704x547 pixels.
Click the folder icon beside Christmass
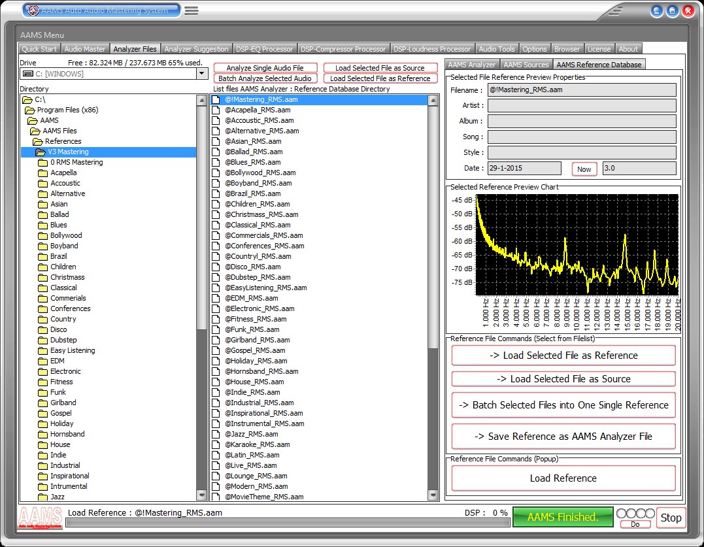click(42, 277)
